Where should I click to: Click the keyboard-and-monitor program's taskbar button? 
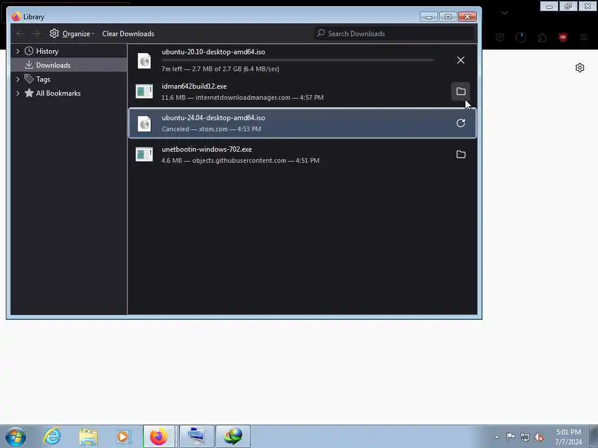197,436
